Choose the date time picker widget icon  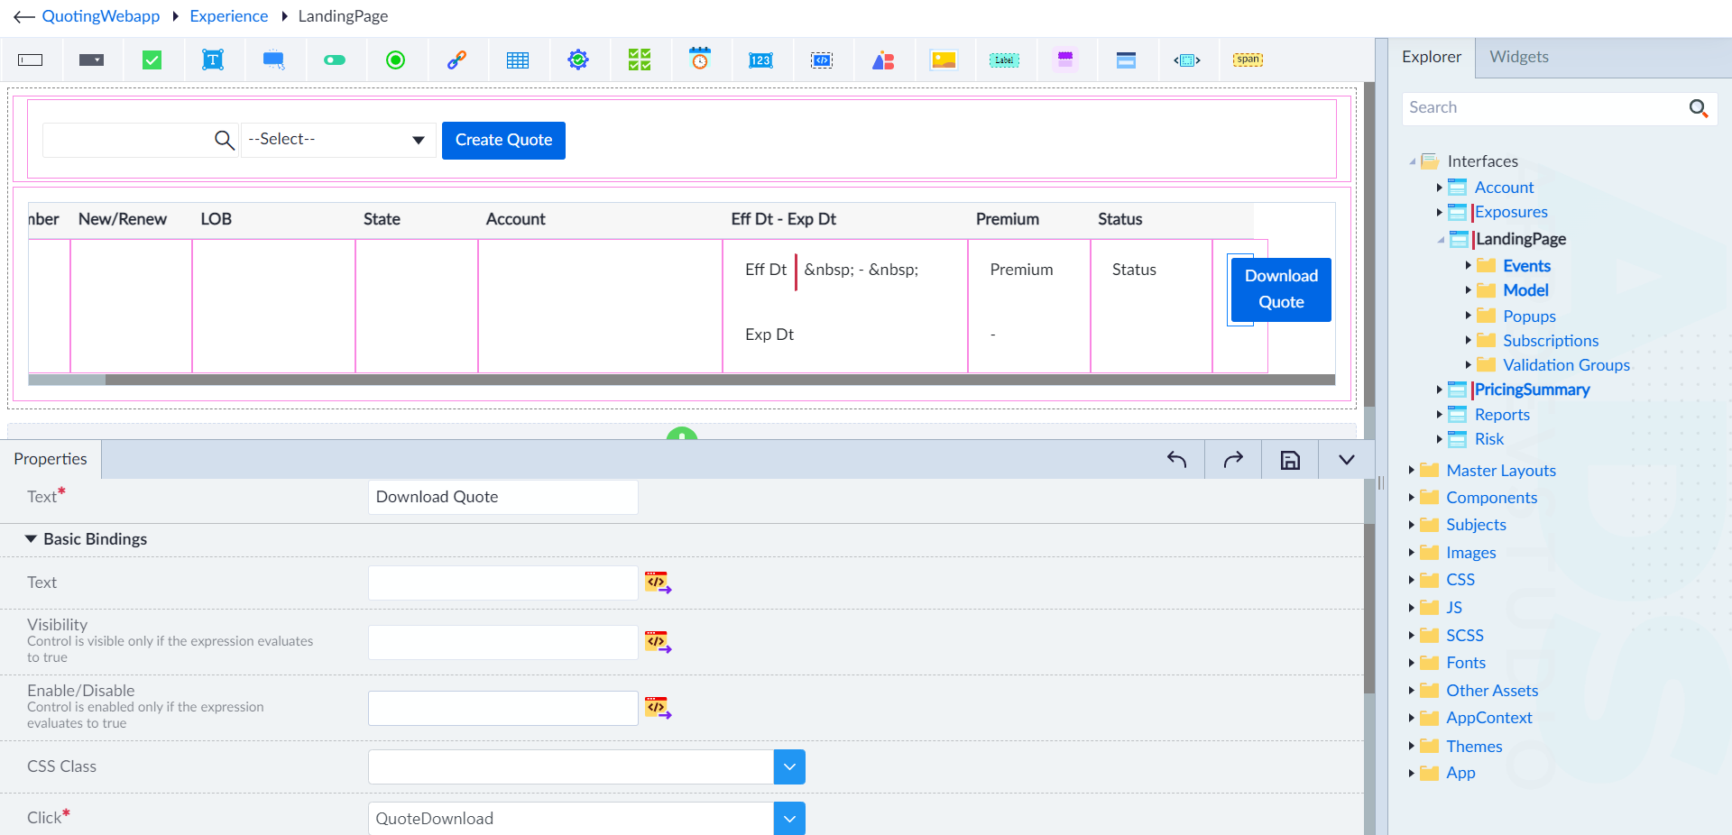700,60
